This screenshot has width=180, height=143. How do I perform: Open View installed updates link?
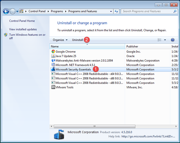click(x=23, y=29)
